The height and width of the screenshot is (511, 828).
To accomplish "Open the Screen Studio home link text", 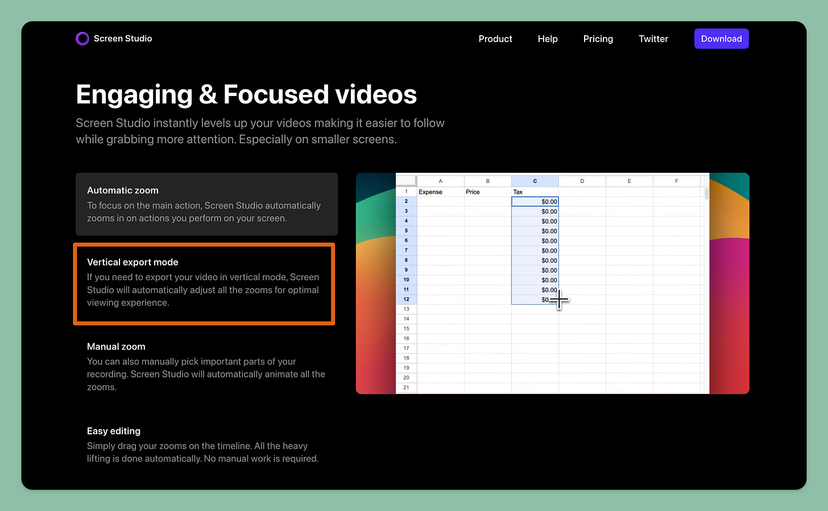I will [x=123, y=39].
